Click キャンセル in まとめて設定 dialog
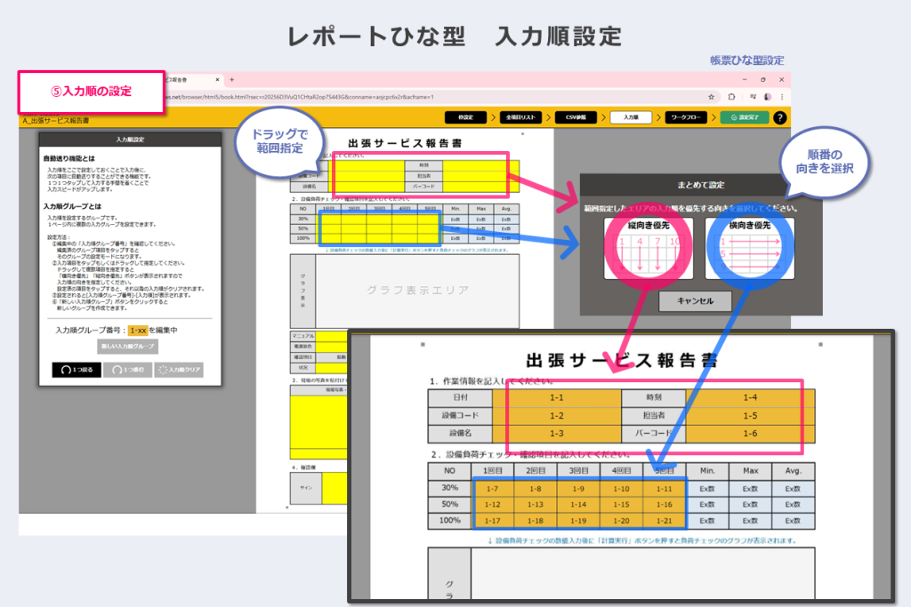The width and height of the screenshot is (911, 607). click(x=695, y=301)
